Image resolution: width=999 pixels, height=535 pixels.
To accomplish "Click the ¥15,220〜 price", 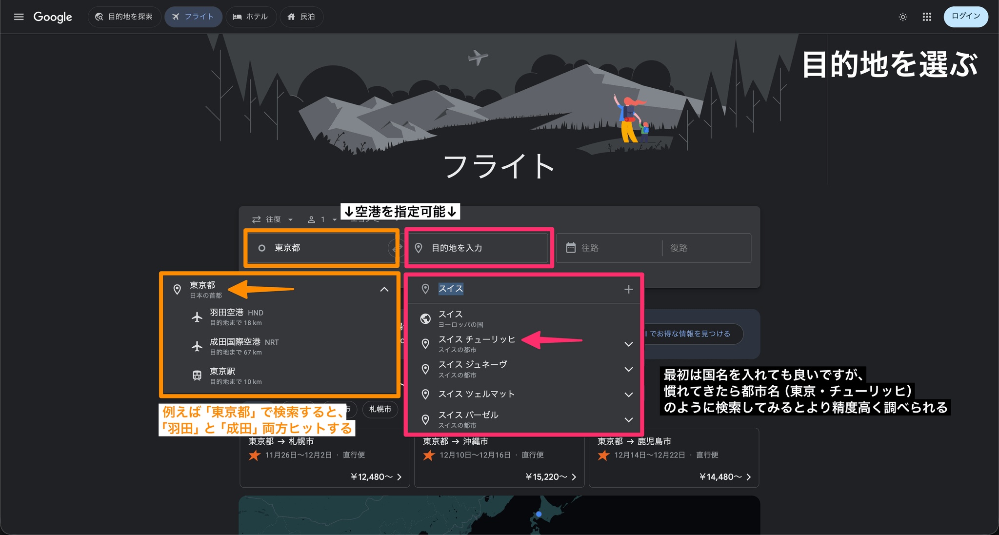I will click(546, 477).
